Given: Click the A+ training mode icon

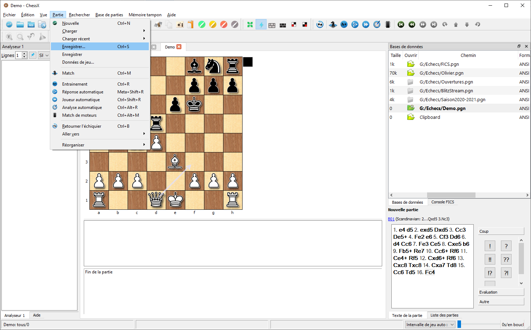Looking at the screenshot, I should tap(344, 24).
